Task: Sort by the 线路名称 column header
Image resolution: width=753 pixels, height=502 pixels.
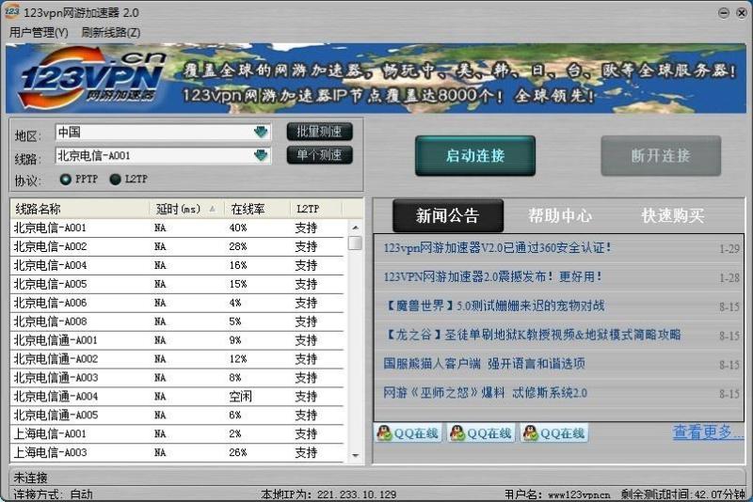Action: [79, 209]
